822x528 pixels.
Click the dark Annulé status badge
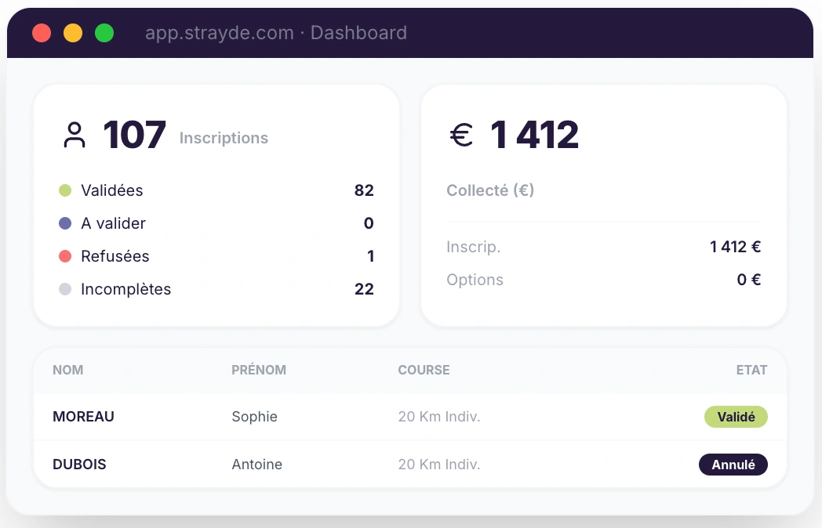coord(733,465)
